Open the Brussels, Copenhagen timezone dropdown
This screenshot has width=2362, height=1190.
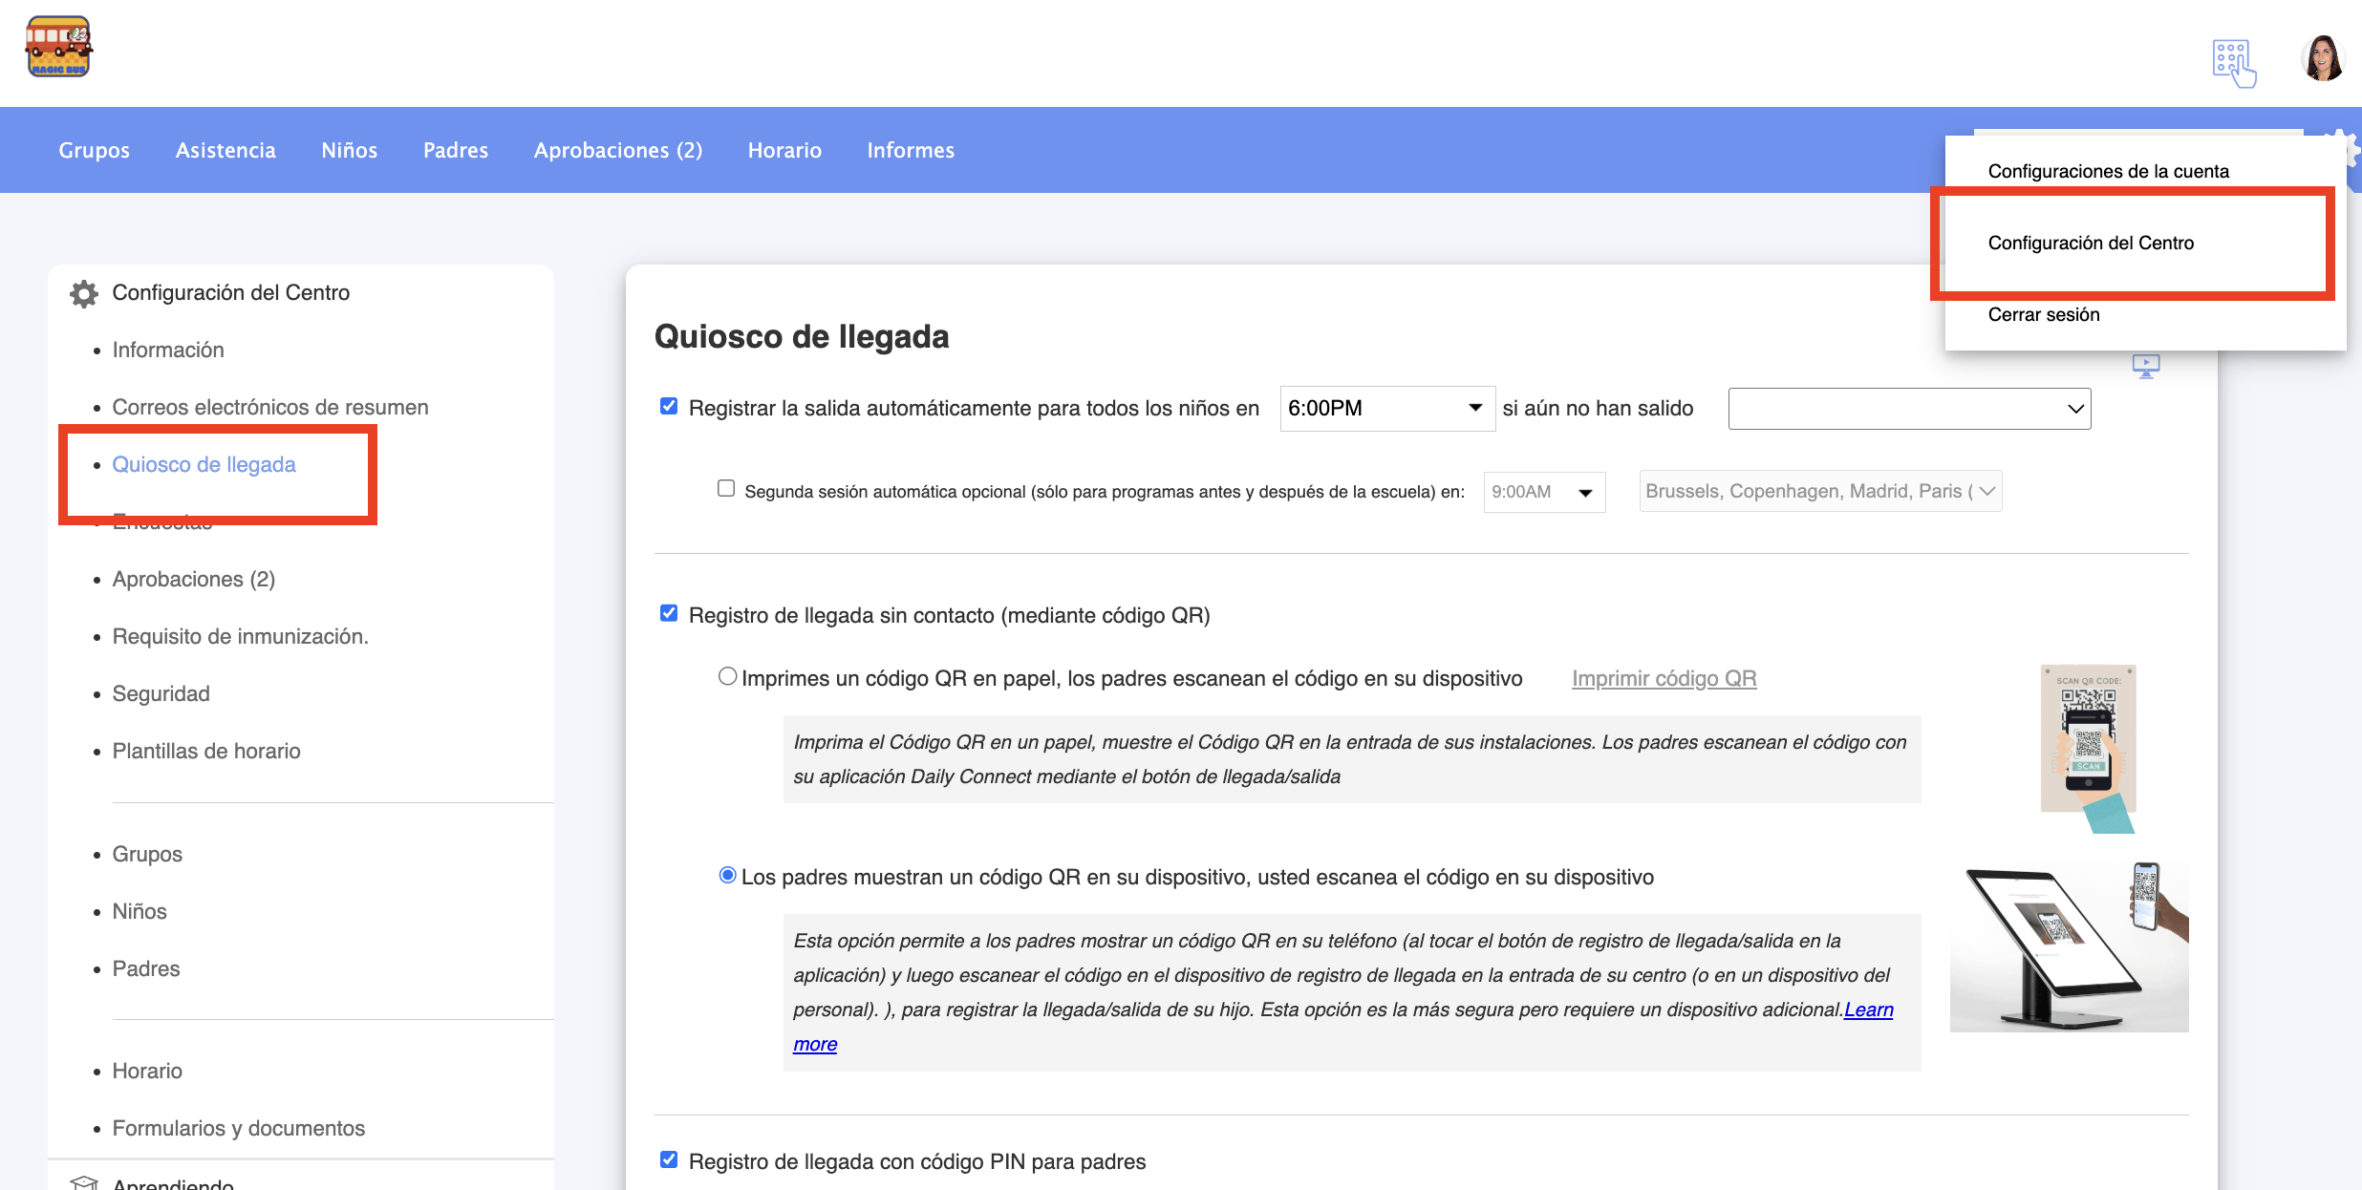(x=1820, y=491)
